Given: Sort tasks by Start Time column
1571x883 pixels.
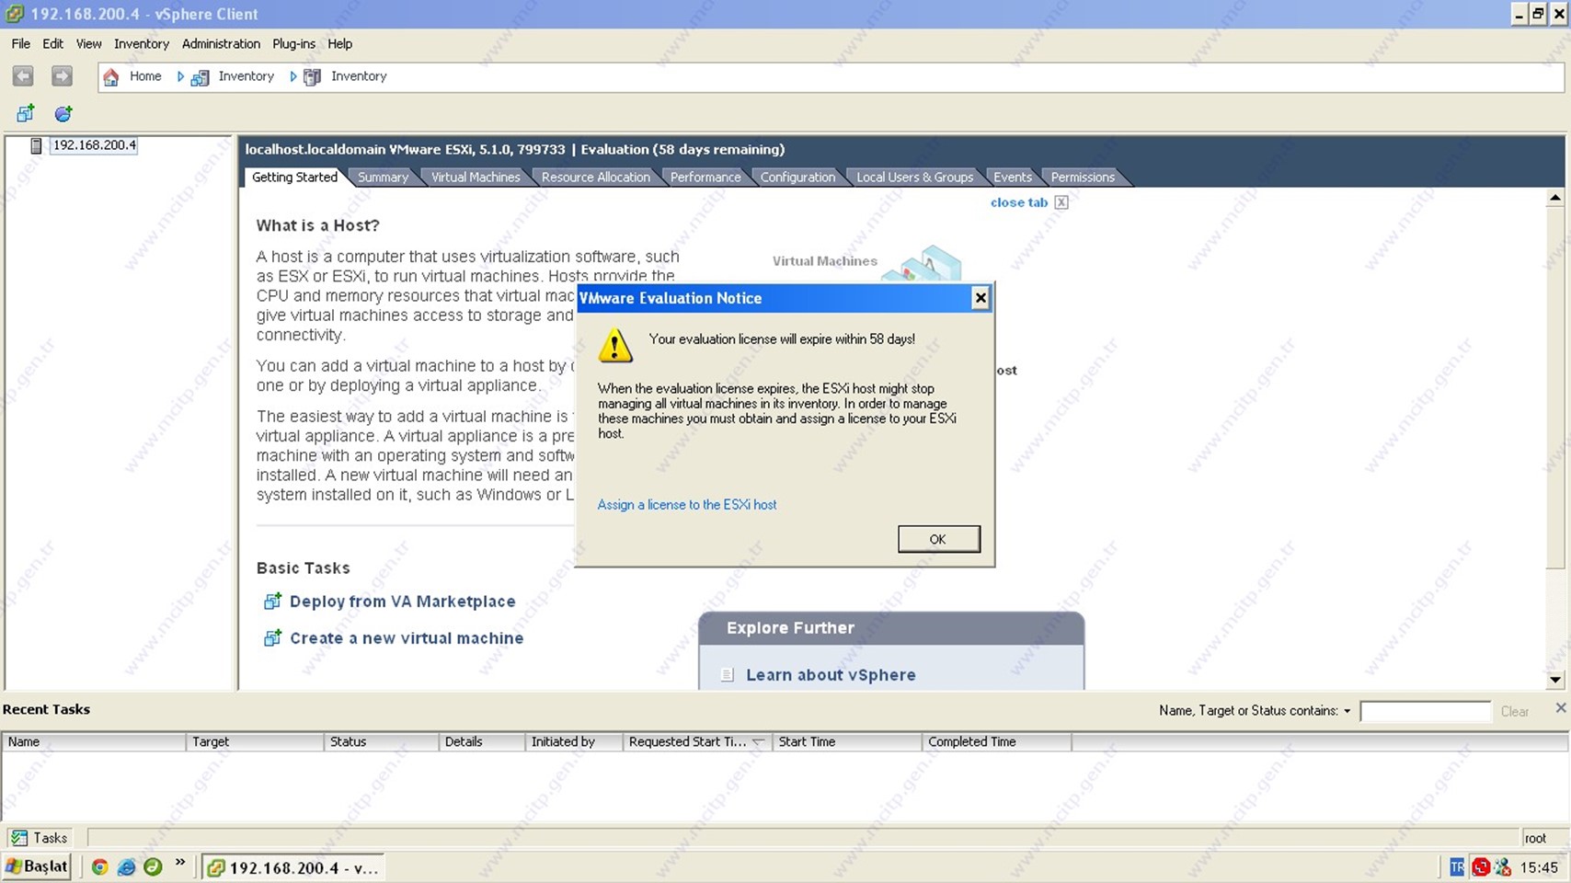Looking at the screenshot, I should (x=847, y=741).
